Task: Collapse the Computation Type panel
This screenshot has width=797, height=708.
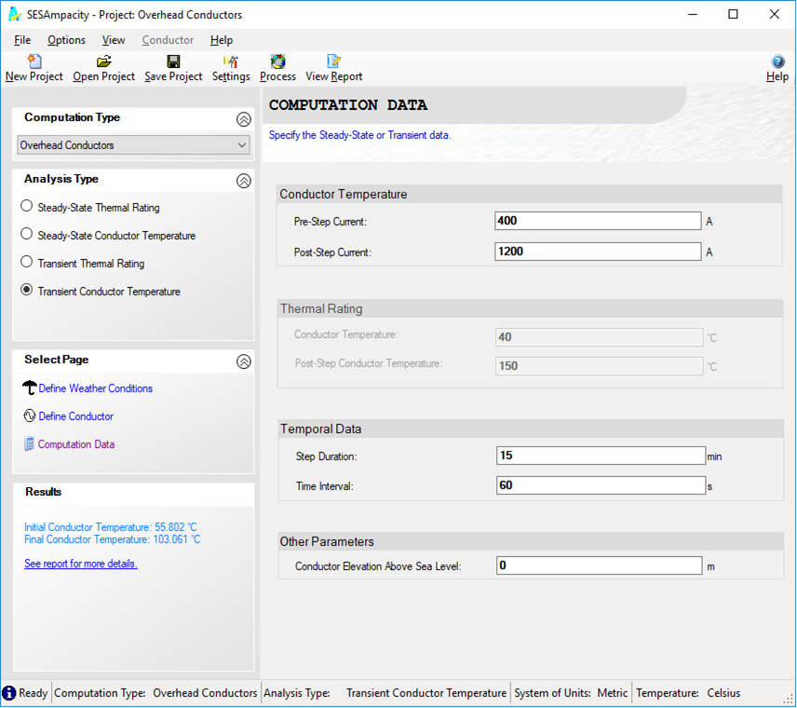Action: pyautogui.click(x=243, y=119)
